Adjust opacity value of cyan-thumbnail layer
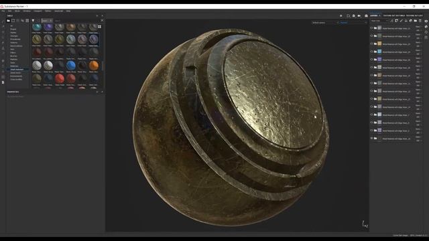 418,54
